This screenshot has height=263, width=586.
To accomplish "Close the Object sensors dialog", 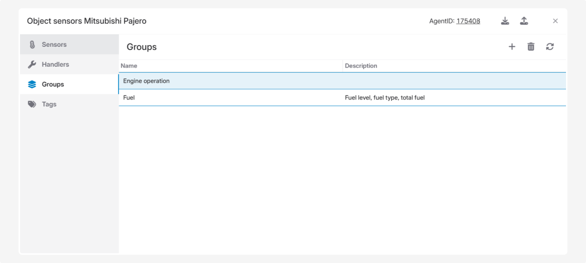I will point(555,21).
